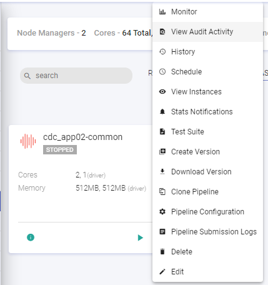
Task: Click the Edit pencil icon
Action: pos(162,272)
